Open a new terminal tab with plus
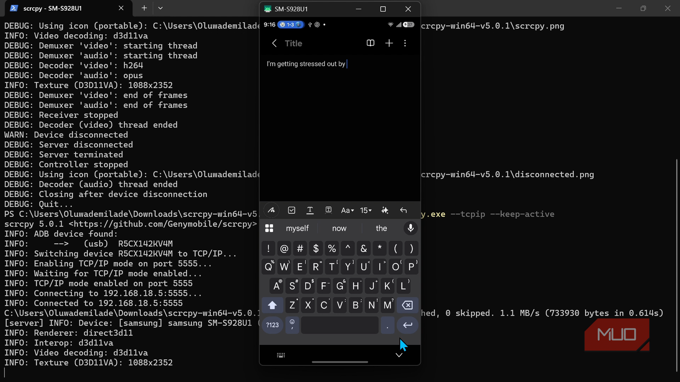This screenshot has width=680, height=382. 144,8
